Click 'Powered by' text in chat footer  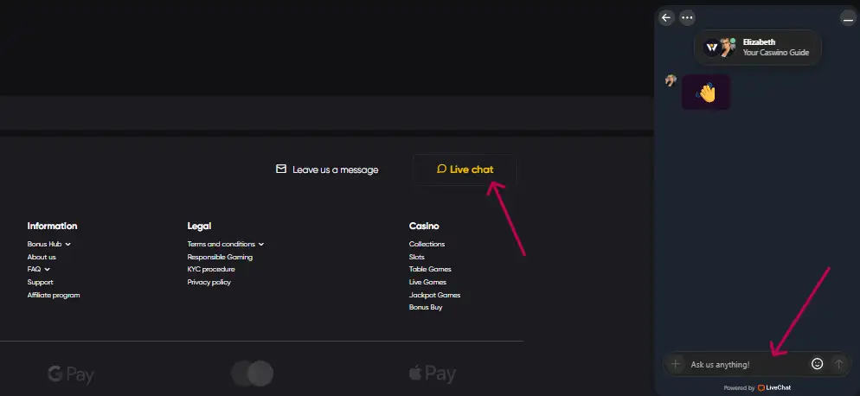pyautogui.click(x=739, y=387)
